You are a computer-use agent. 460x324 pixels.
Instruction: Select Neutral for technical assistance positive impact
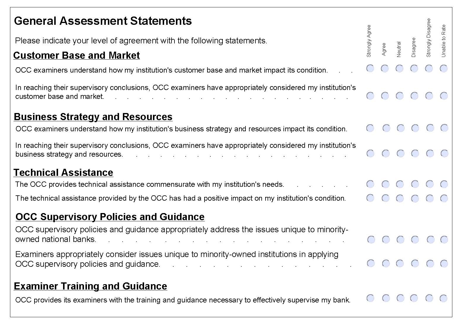tap(400, 198)
